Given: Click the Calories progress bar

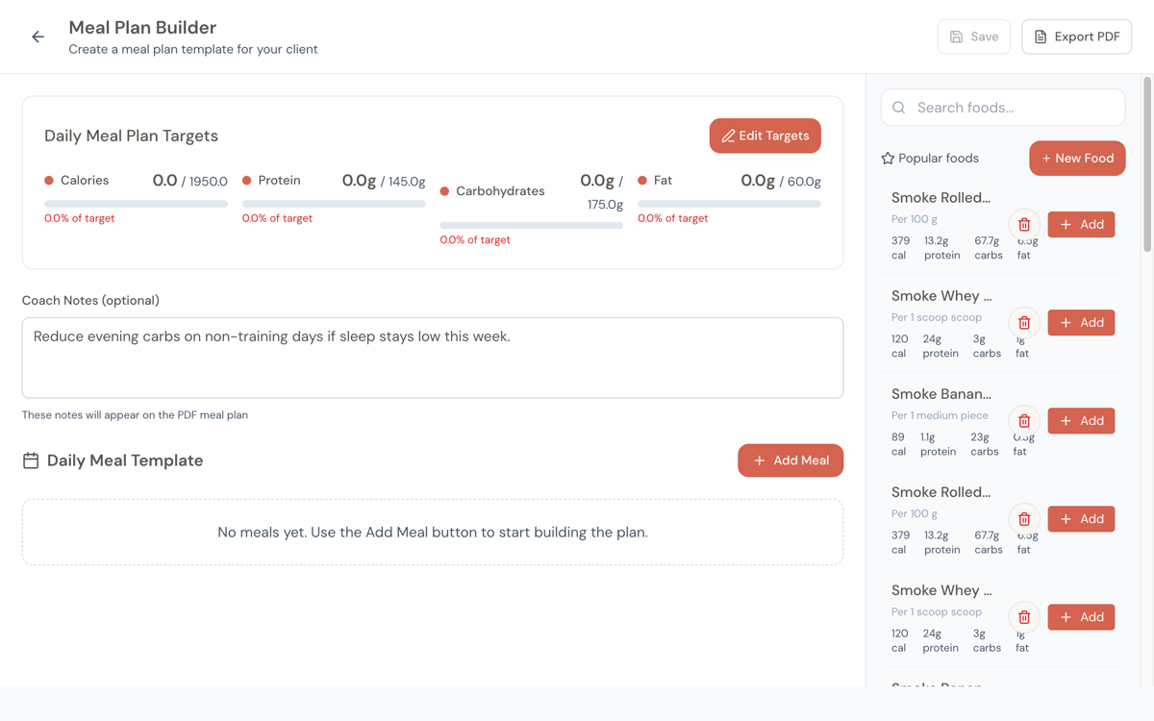Looking at the screenshot, I should pos(135,202).
